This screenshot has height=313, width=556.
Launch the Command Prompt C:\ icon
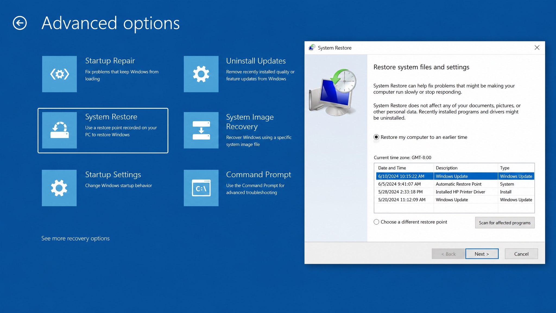tap(201, 188)
